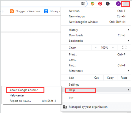Click the dark K extension icon
The image size is (132, 113).
pos(108,4)
